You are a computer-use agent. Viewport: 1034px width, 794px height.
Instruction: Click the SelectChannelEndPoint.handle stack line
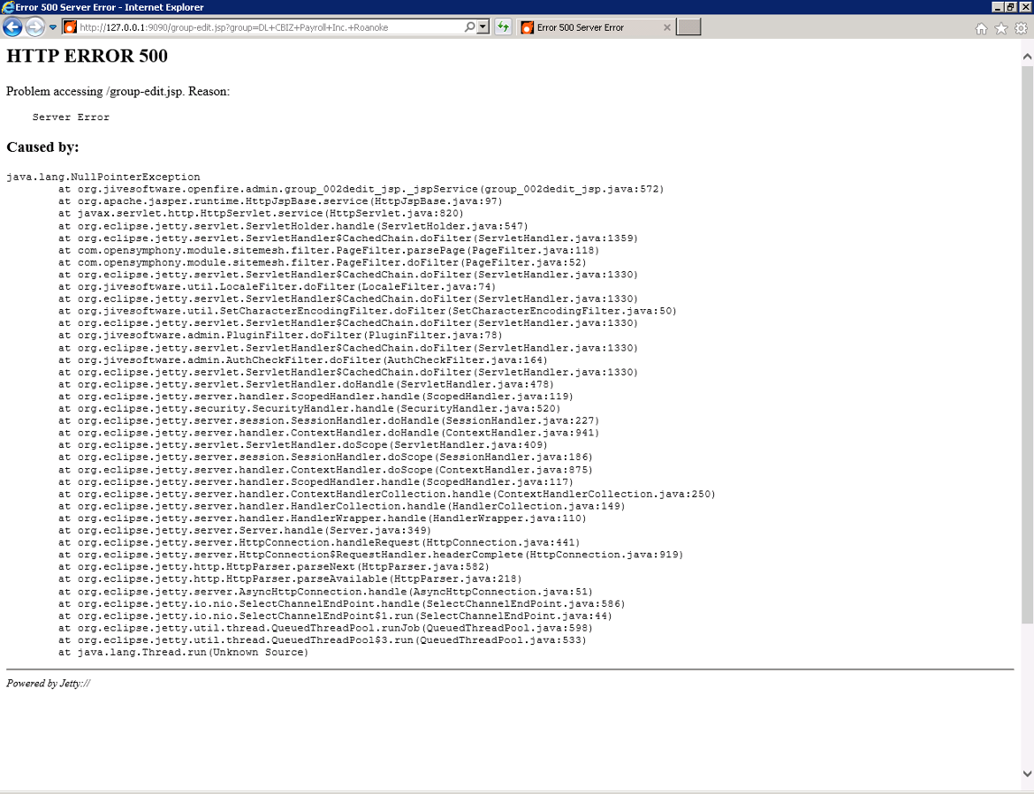342,603
